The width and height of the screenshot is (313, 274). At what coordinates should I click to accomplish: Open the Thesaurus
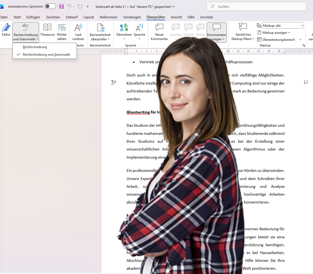[47, 30]
